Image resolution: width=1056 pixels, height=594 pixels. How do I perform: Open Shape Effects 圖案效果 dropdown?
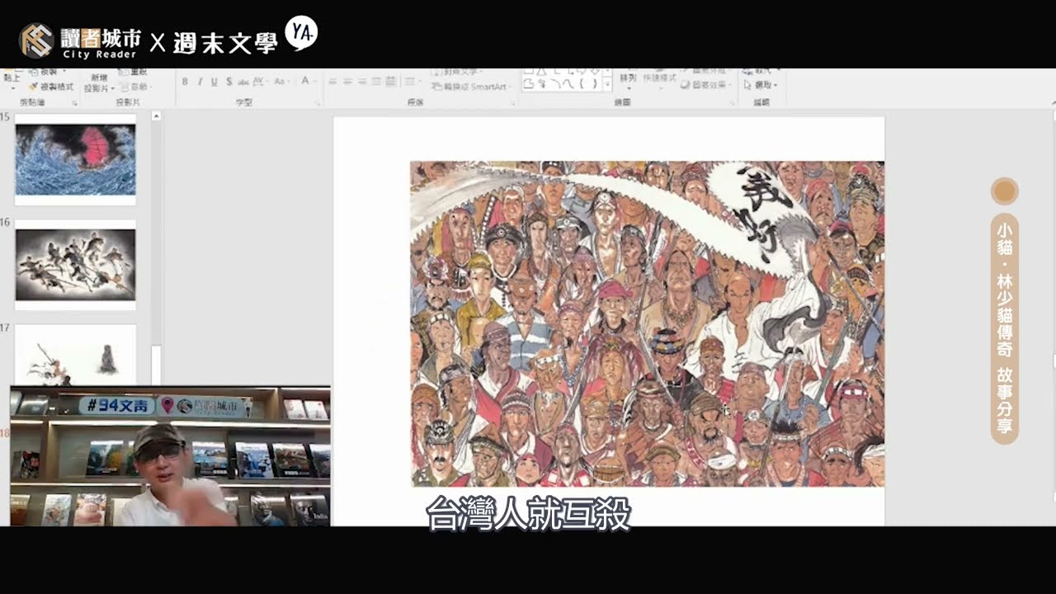pos(708,85)
